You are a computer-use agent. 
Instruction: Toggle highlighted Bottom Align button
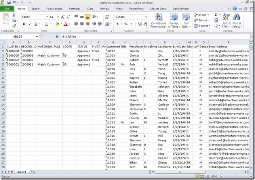click(88, 17)
